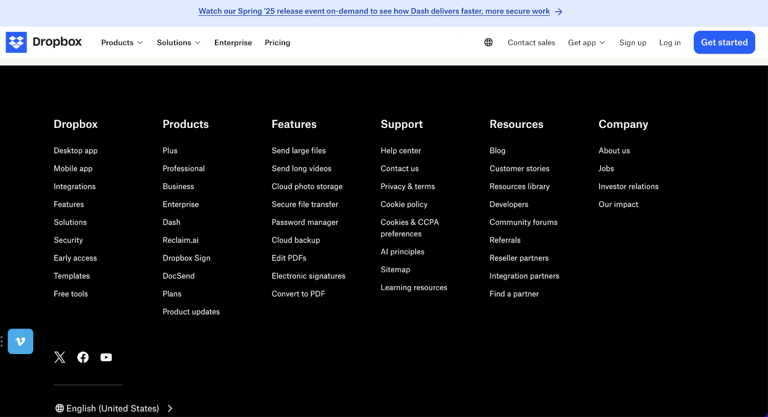Expand the Solutions dropdown in header
768x417 pixels.
point(179,42)
